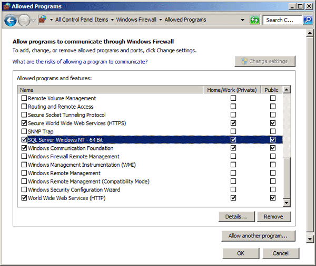
Task: Enable Windows Firewall Remote Management name checkbox
Action: click(24, 156)
